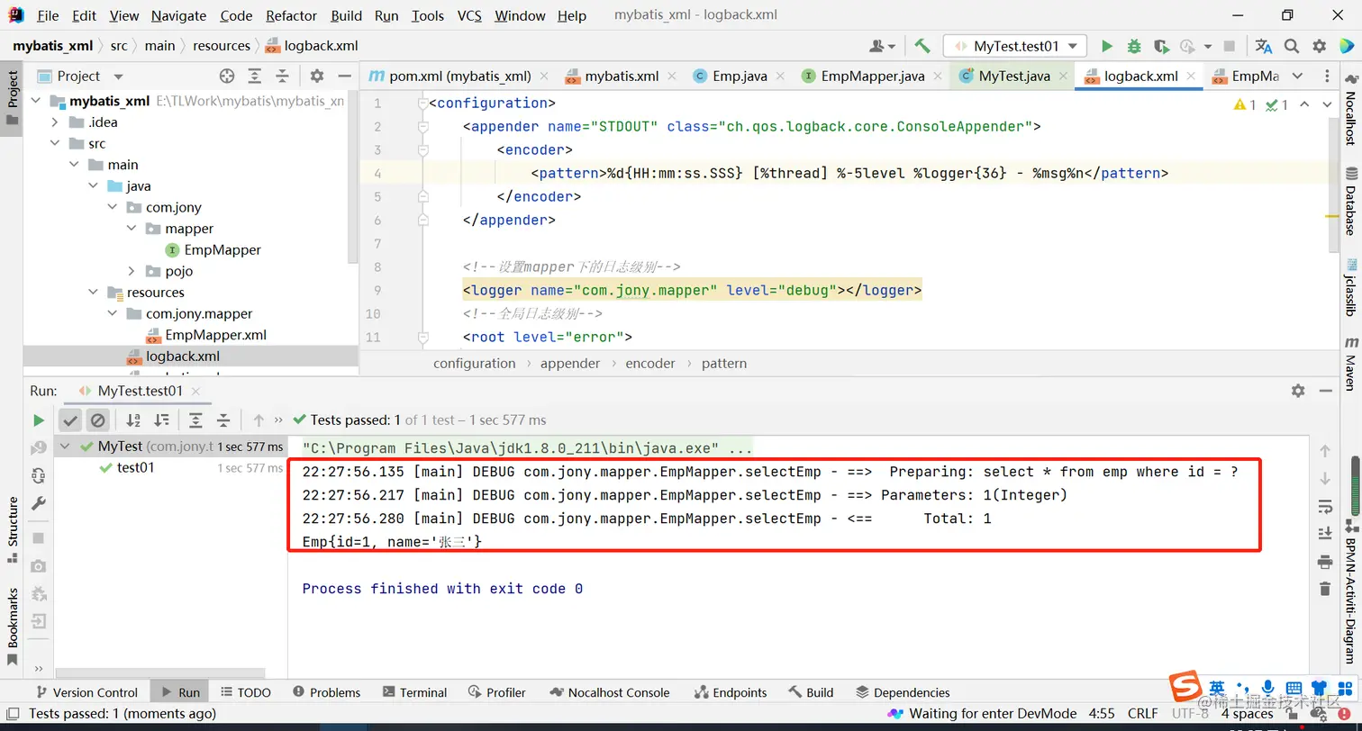
Task: Collapse the java folder in the tree
Action: (93, 186)
